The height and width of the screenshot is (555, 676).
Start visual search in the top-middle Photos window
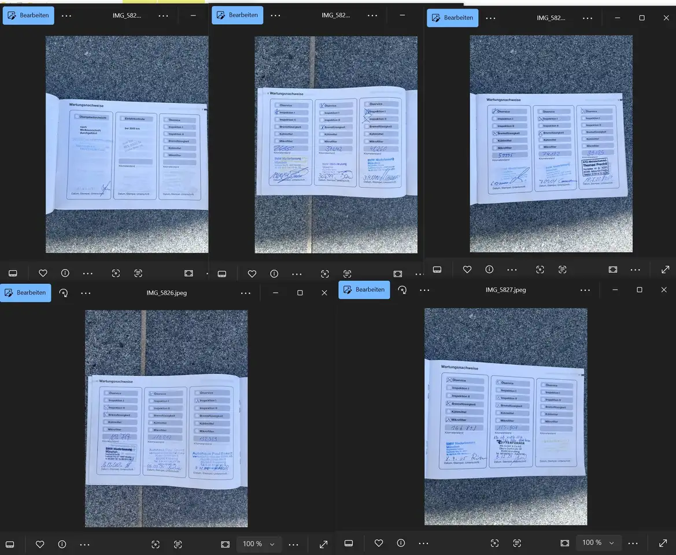[325, 273]
